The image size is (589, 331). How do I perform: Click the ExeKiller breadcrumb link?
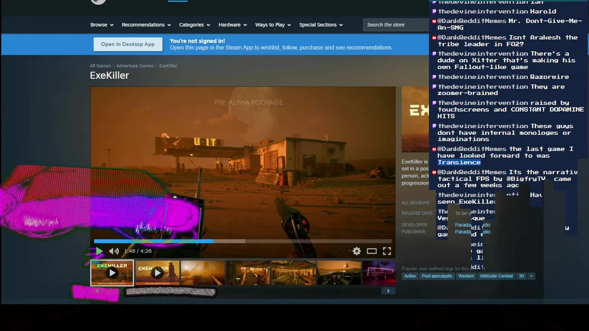point(168,66)
